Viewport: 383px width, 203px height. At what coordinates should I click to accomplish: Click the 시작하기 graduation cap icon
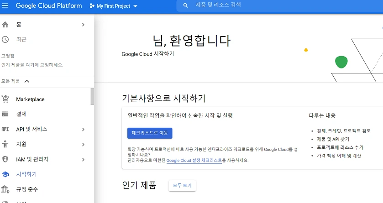(5, 174)
